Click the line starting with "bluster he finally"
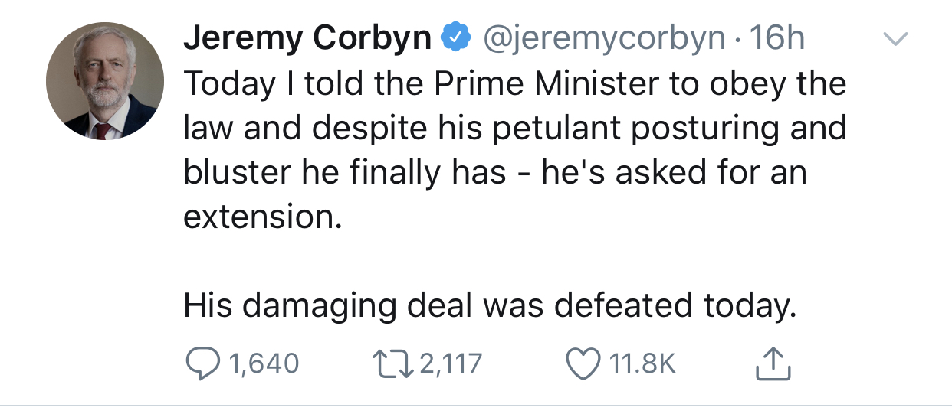The height and width of the screenshot is (414, 952). [494, 172]
